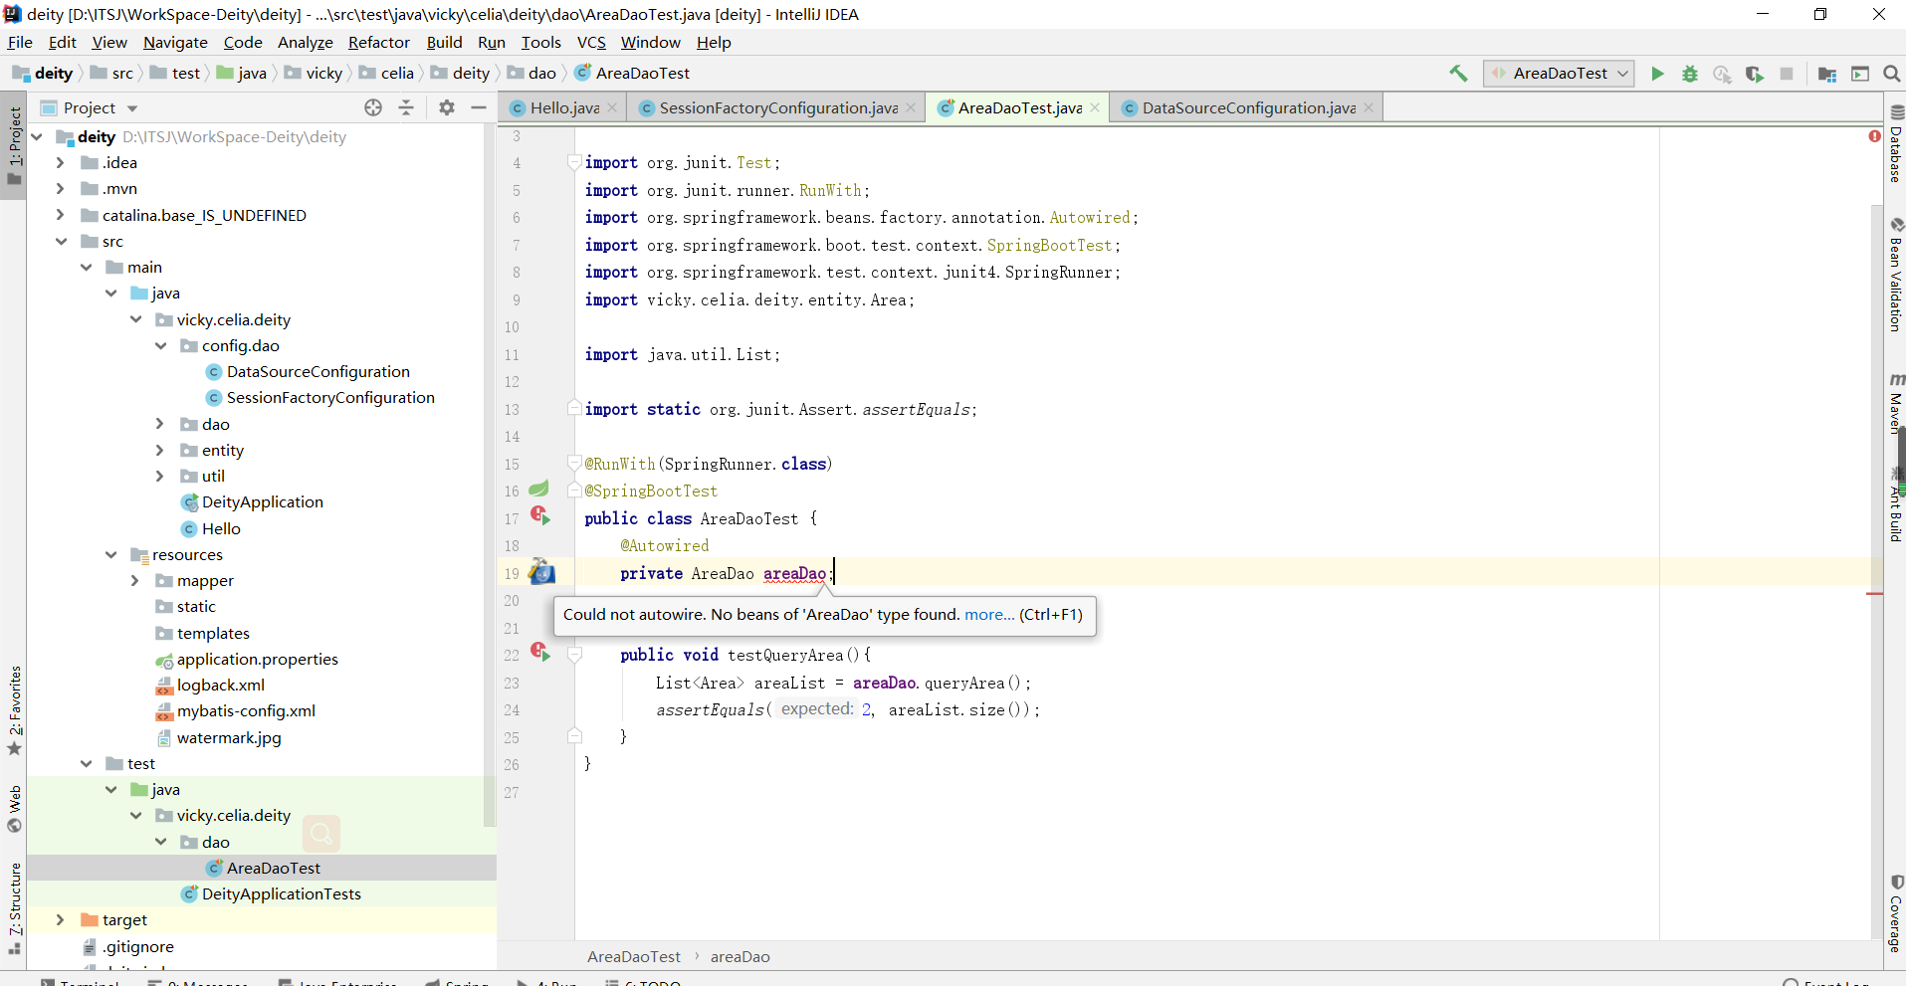Switch to DataSourceConfiguration.java tab
The image size is (1906, 986).
[x=1248, y=107]
